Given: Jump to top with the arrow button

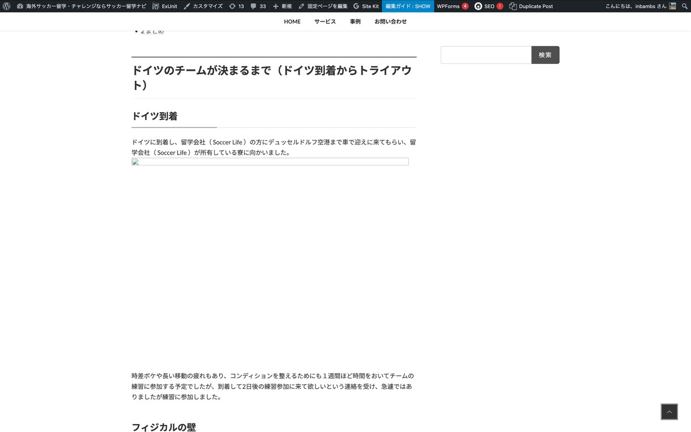Looking at the screenshot, I should [x=669, y=412].
